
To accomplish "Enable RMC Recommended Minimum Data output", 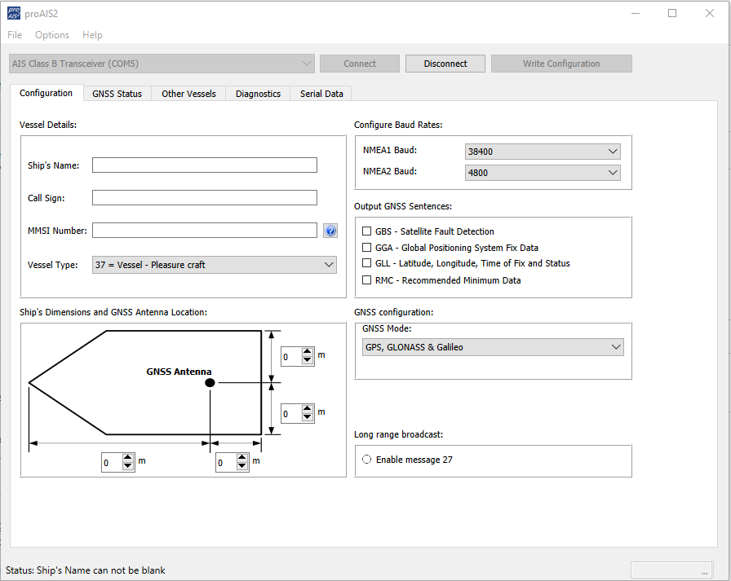I will 367,279.
